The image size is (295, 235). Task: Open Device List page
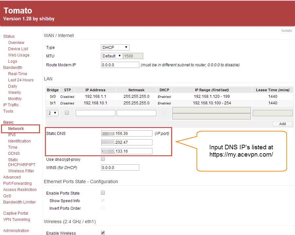[18, 49]
